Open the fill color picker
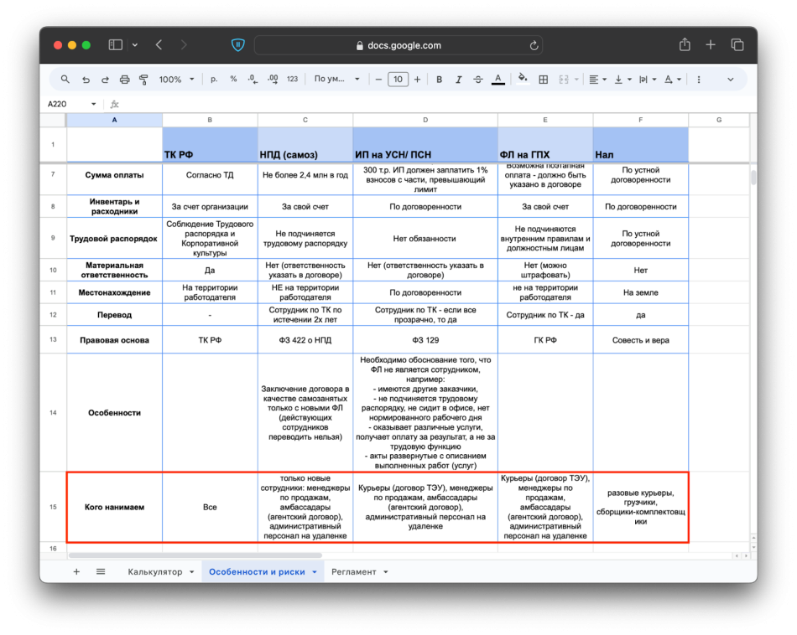The height and width of the screenshot is (635, 797). (522, 79)
